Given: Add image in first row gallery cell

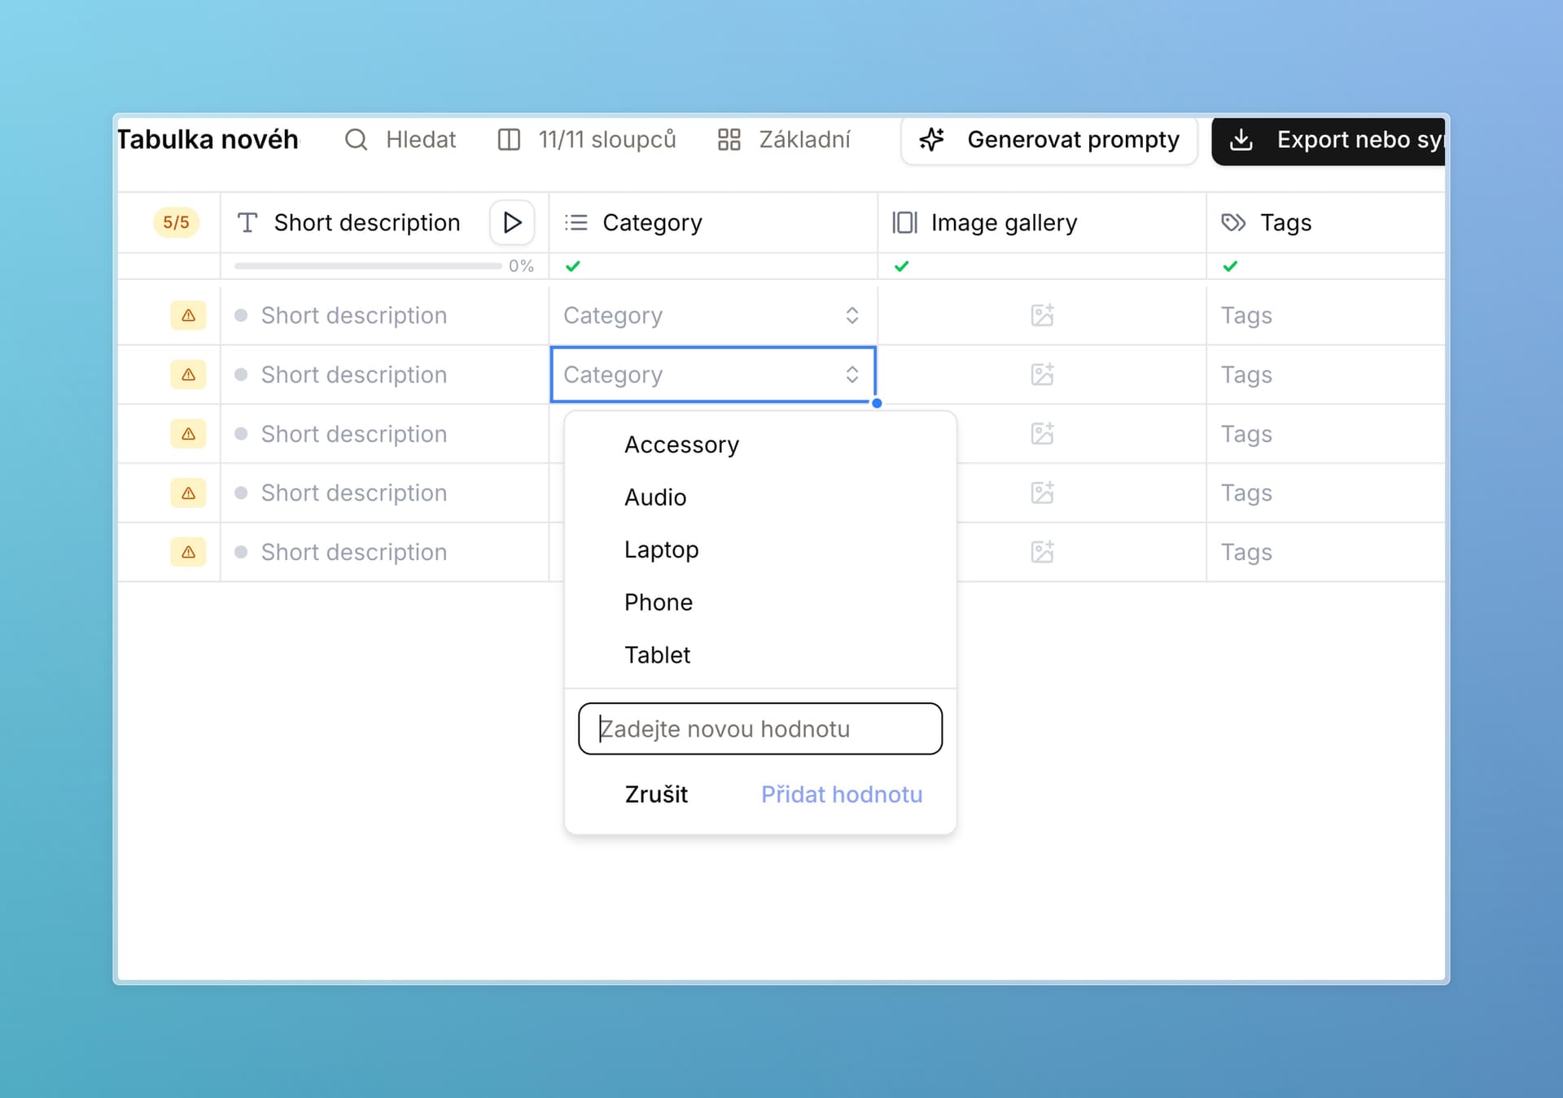Looking at the screenshot, I should click(1042, 315).
